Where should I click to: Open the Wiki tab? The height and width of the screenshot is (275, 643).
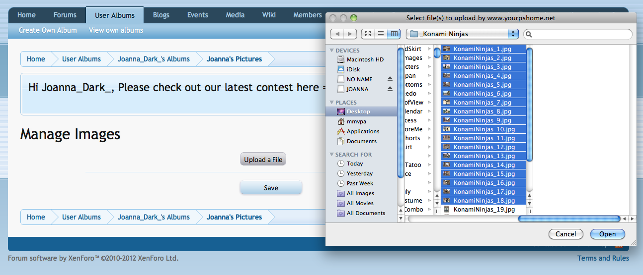pos(269,15)
